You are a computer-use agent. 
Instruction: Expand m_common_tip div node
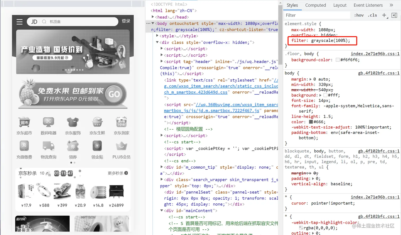[162, 167]
